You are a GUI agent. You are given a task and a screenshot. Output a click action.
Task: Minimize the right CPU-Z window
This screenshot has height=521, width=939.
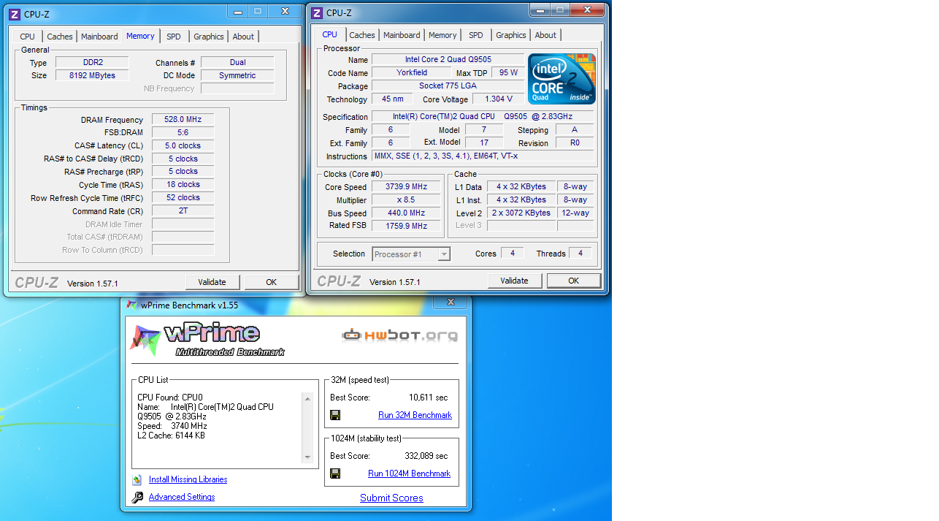click(540, 9)
